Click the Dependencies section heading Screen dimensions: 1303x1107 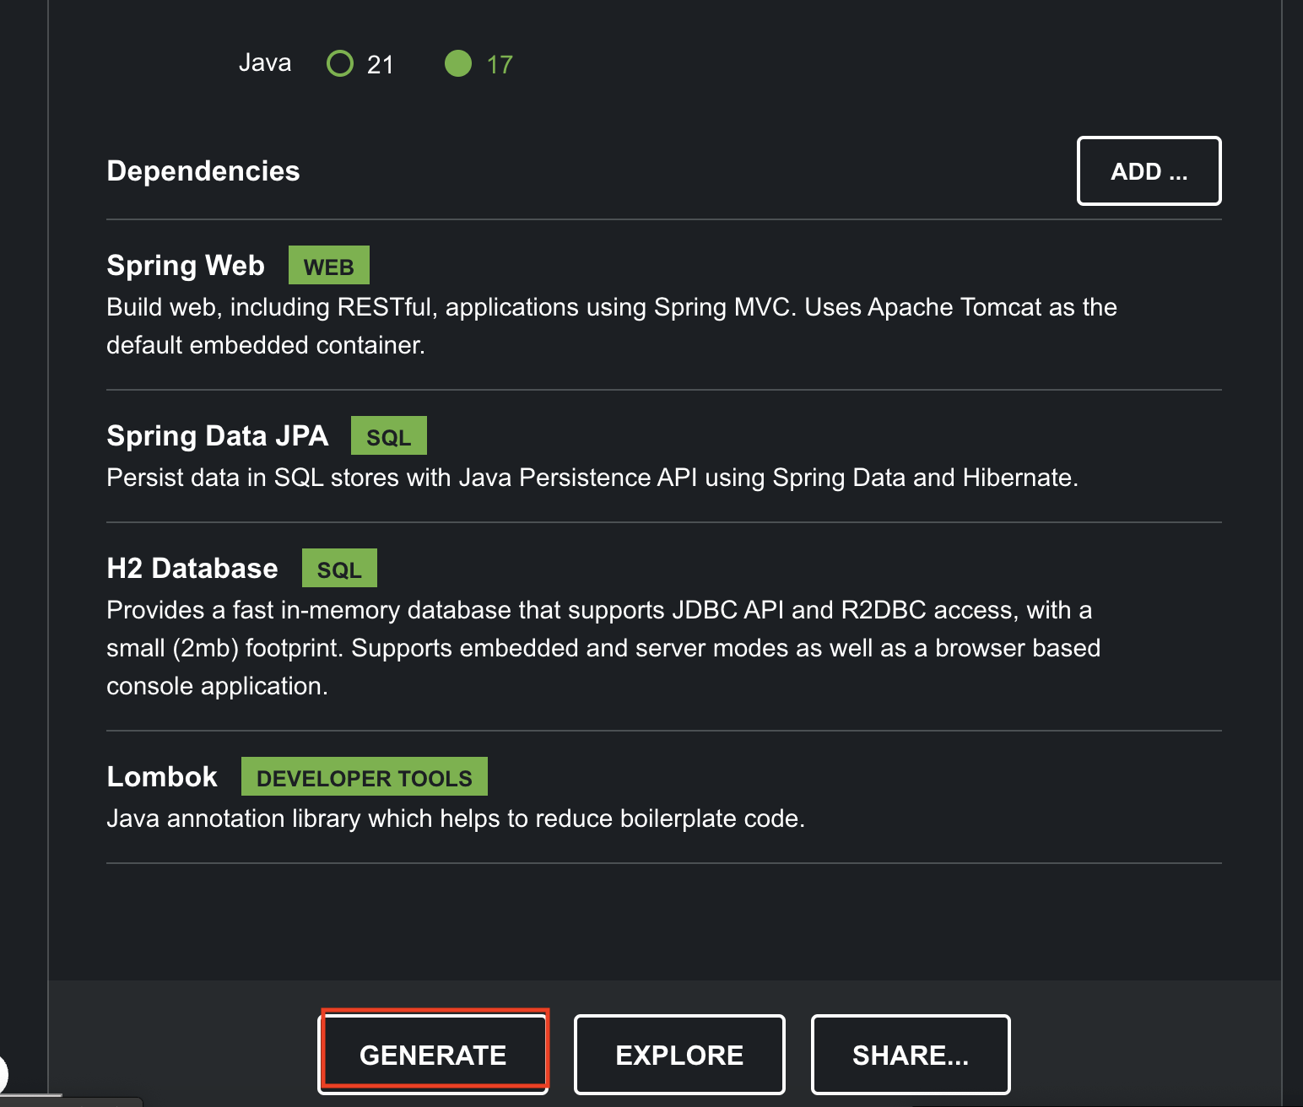[203, 170]
